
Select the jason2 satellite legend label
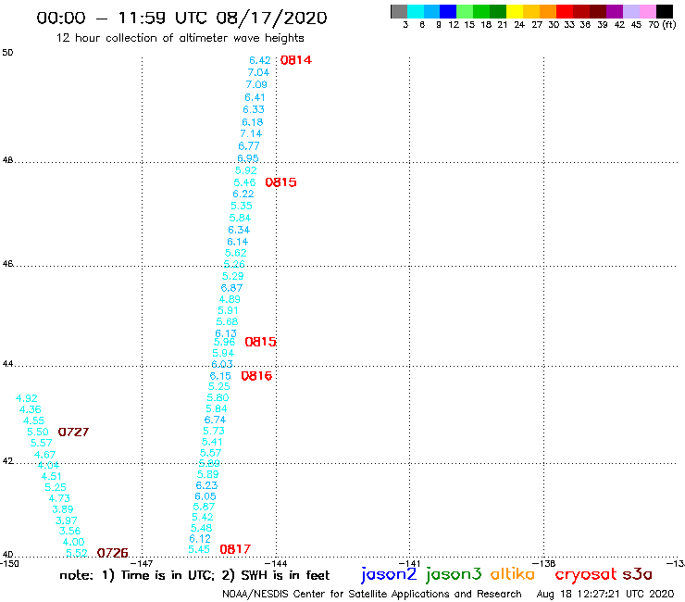(389, 574)
